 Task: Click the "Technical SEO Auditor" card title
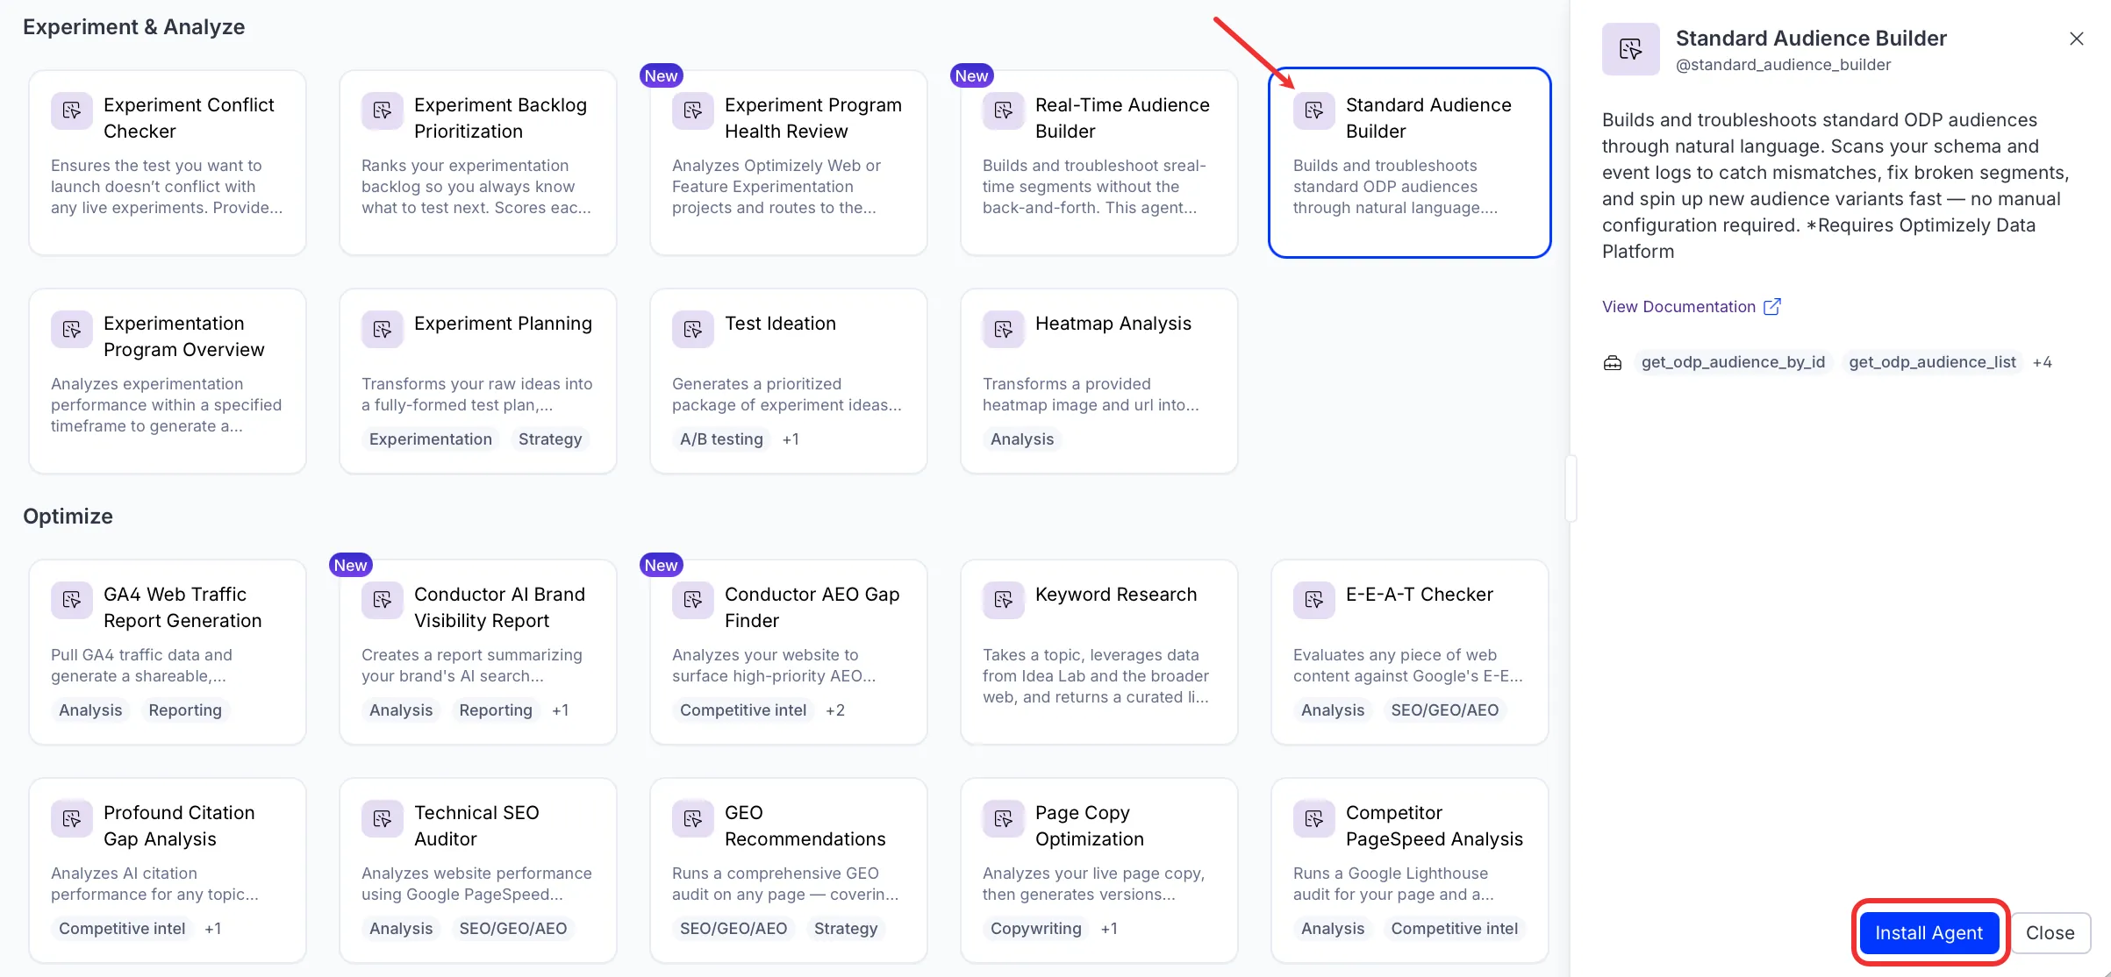[x=476, y=826]
